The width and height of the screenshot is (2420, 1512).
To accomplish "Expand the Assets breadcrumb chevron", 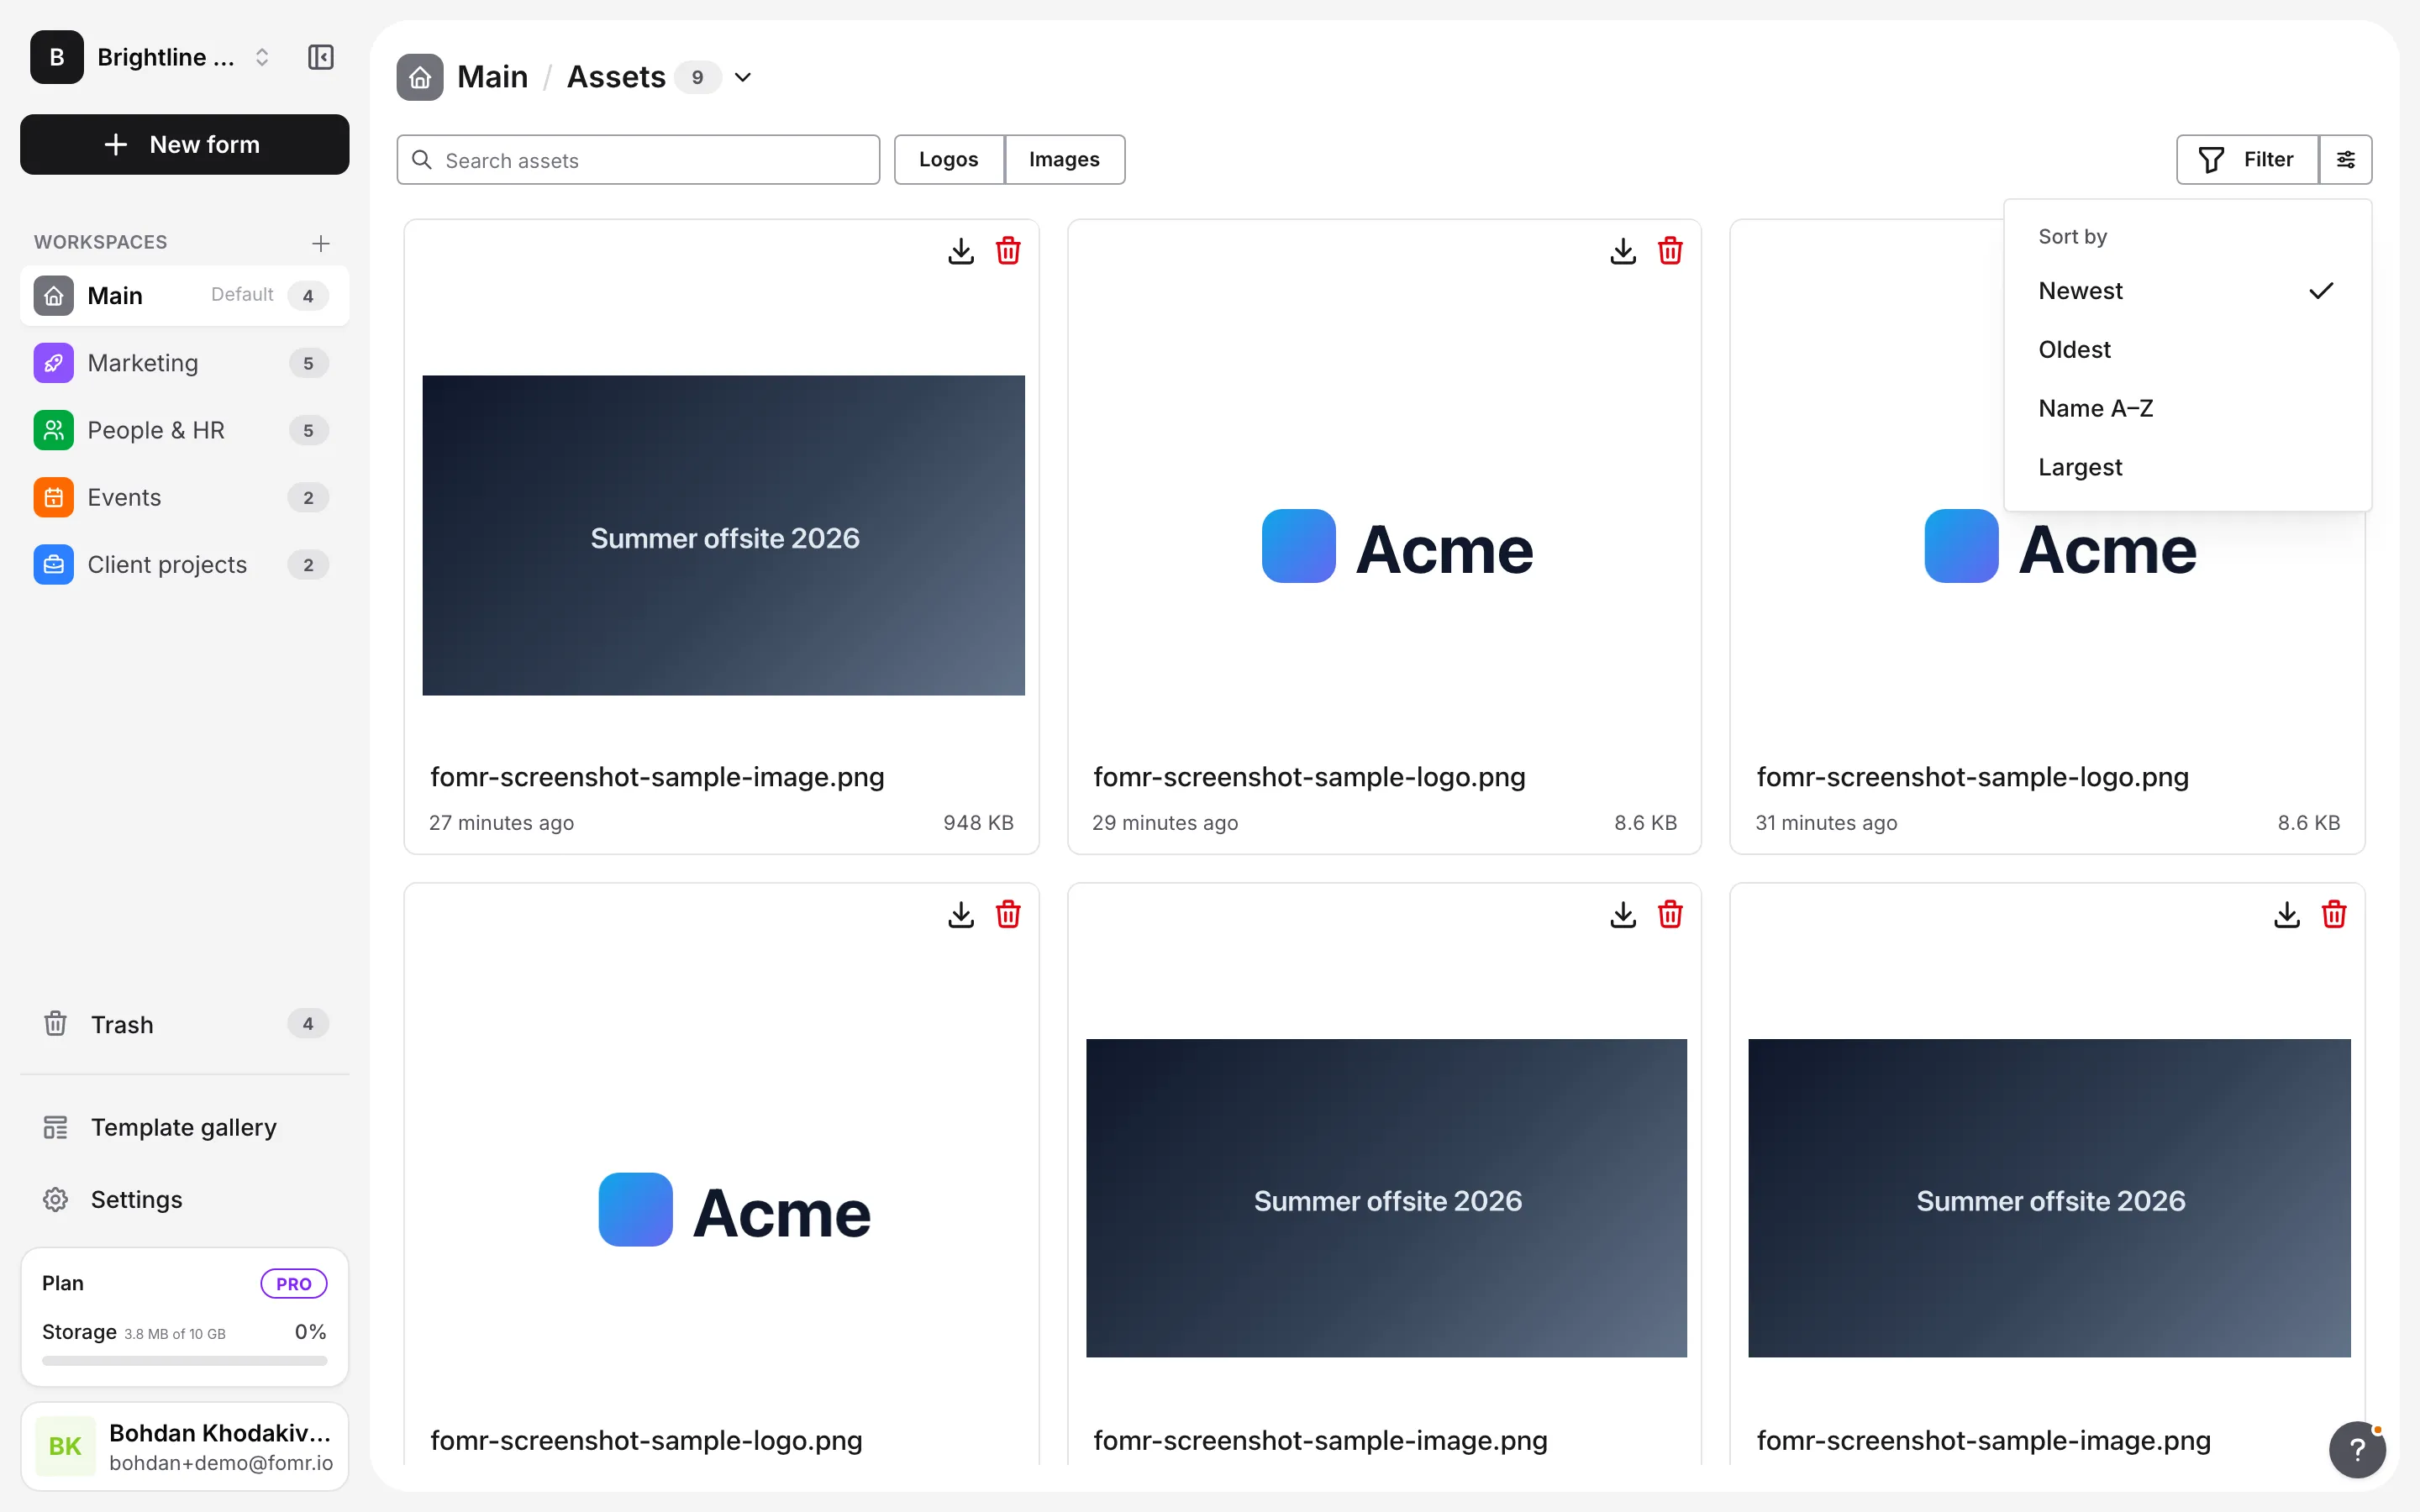I will [x=742, y=77].
